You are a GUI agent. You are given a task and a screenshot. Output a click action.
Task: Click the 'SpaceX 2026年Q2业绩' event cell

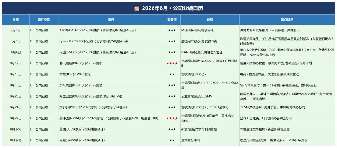(x=111, y=41)
